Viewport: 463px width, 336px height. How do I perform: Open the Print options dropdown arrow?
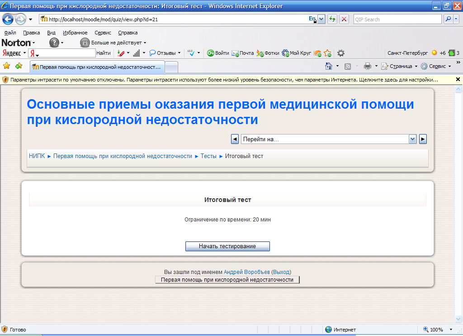376,66
